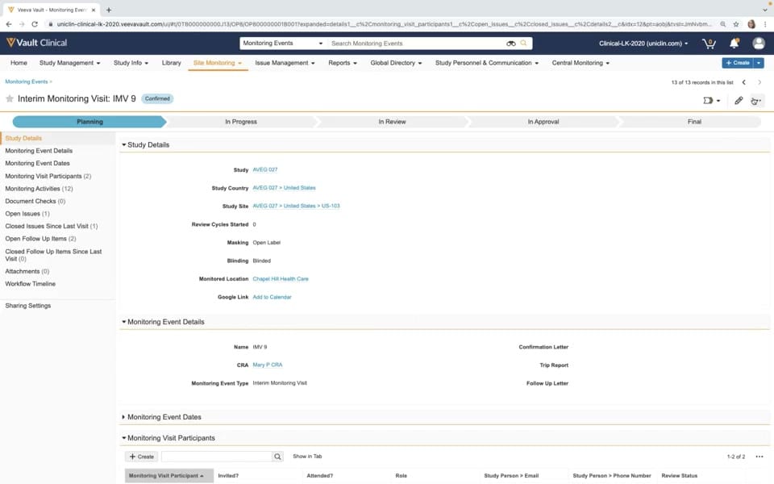Viewport: 774px width, 484px height.
Task: Click the binoculars advanced search icon
Action: (x=511, y=44)
